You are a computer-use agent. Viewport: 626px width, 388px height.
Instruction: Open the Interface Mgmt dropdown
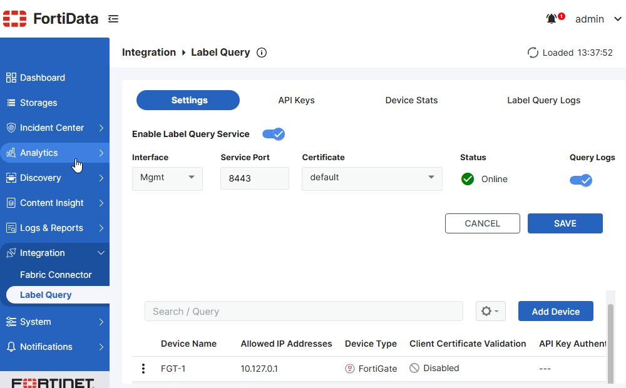pyautogui.click(x=167, y=178)
